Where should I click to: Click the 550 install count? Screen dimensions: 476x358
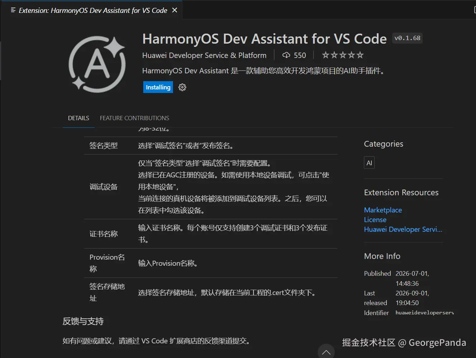pyautogui.click(x=300, y=55)
